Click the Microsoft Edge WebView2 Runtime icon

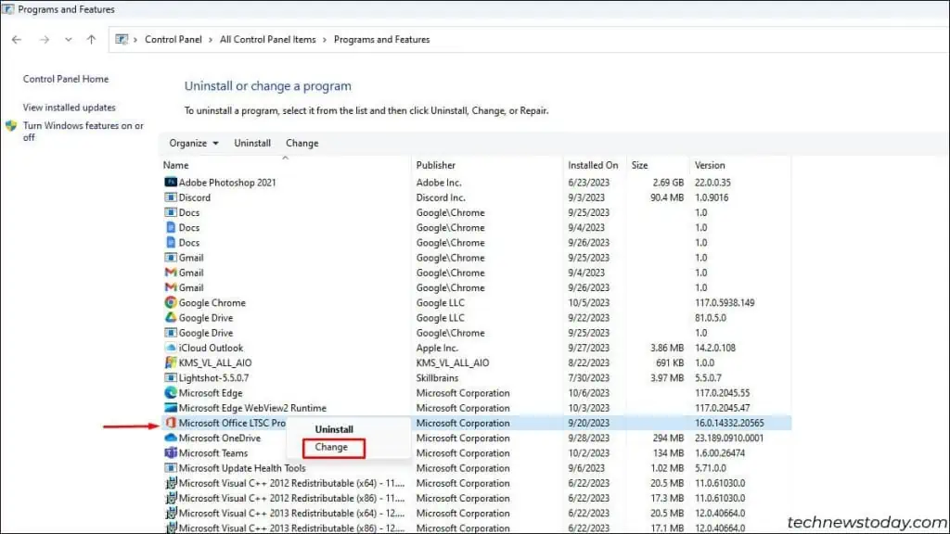click(171, 408)
